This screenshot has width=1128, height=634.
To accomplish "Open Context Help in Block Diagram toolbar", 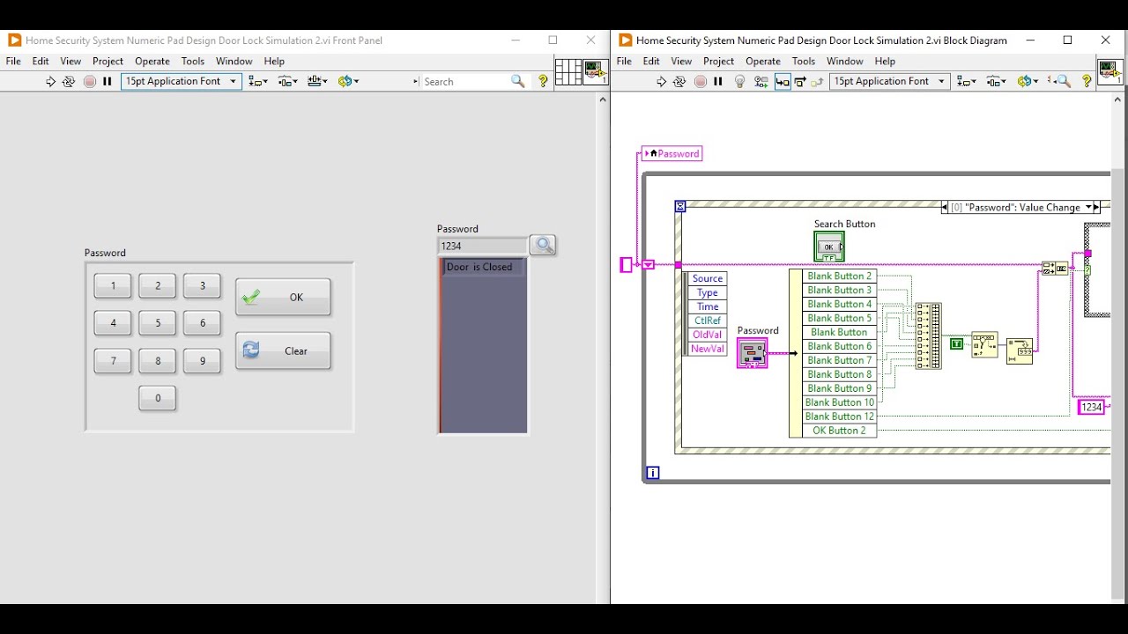I will pyautogui.click(x=1087, y=81).
